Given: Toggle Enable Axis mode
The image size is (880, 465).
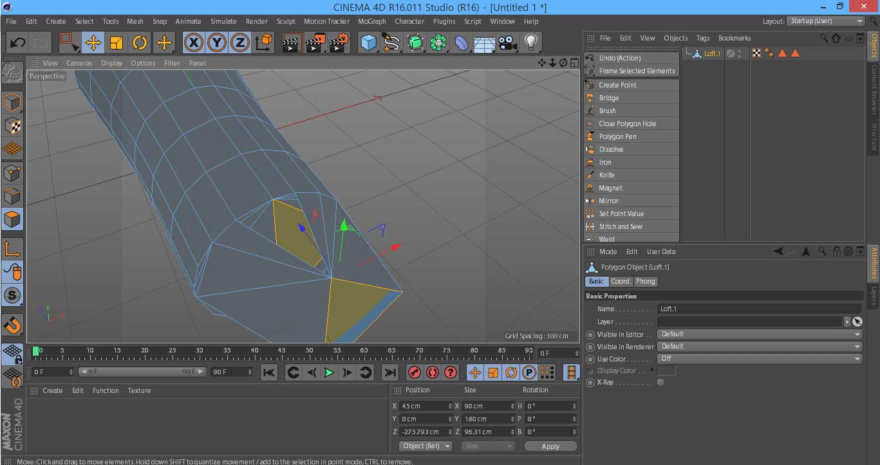Looking at the screenshot, I should coord(12,249).
